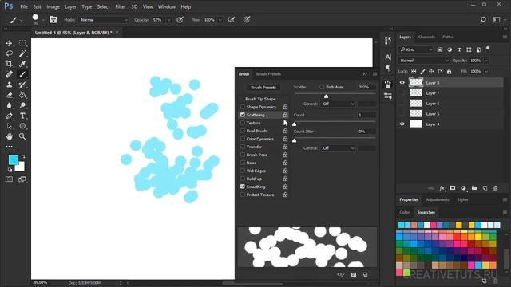The image size is (511, 287).
Task: Open the Flow dropdown arrow
Action: pyautogui.click(x=220, y=20)
